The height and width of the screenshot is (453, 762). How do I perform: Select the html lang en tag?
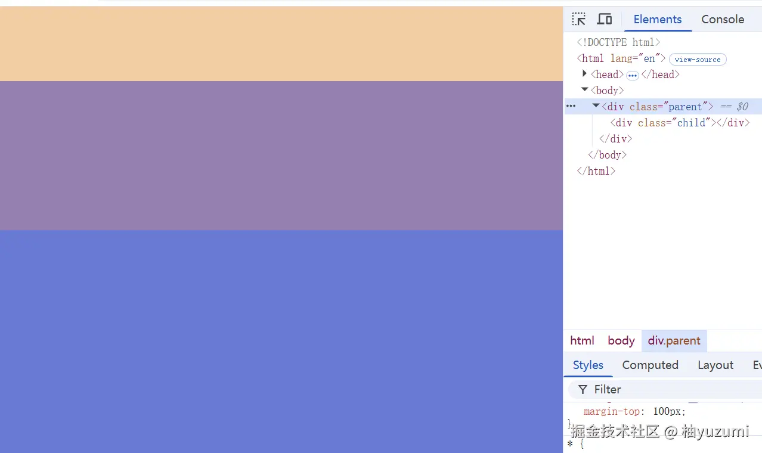tap(621, 58)
